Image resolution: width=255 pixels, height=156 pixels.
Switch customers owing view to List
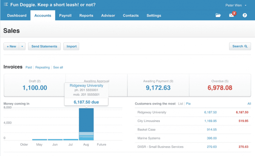click(180, 104)
